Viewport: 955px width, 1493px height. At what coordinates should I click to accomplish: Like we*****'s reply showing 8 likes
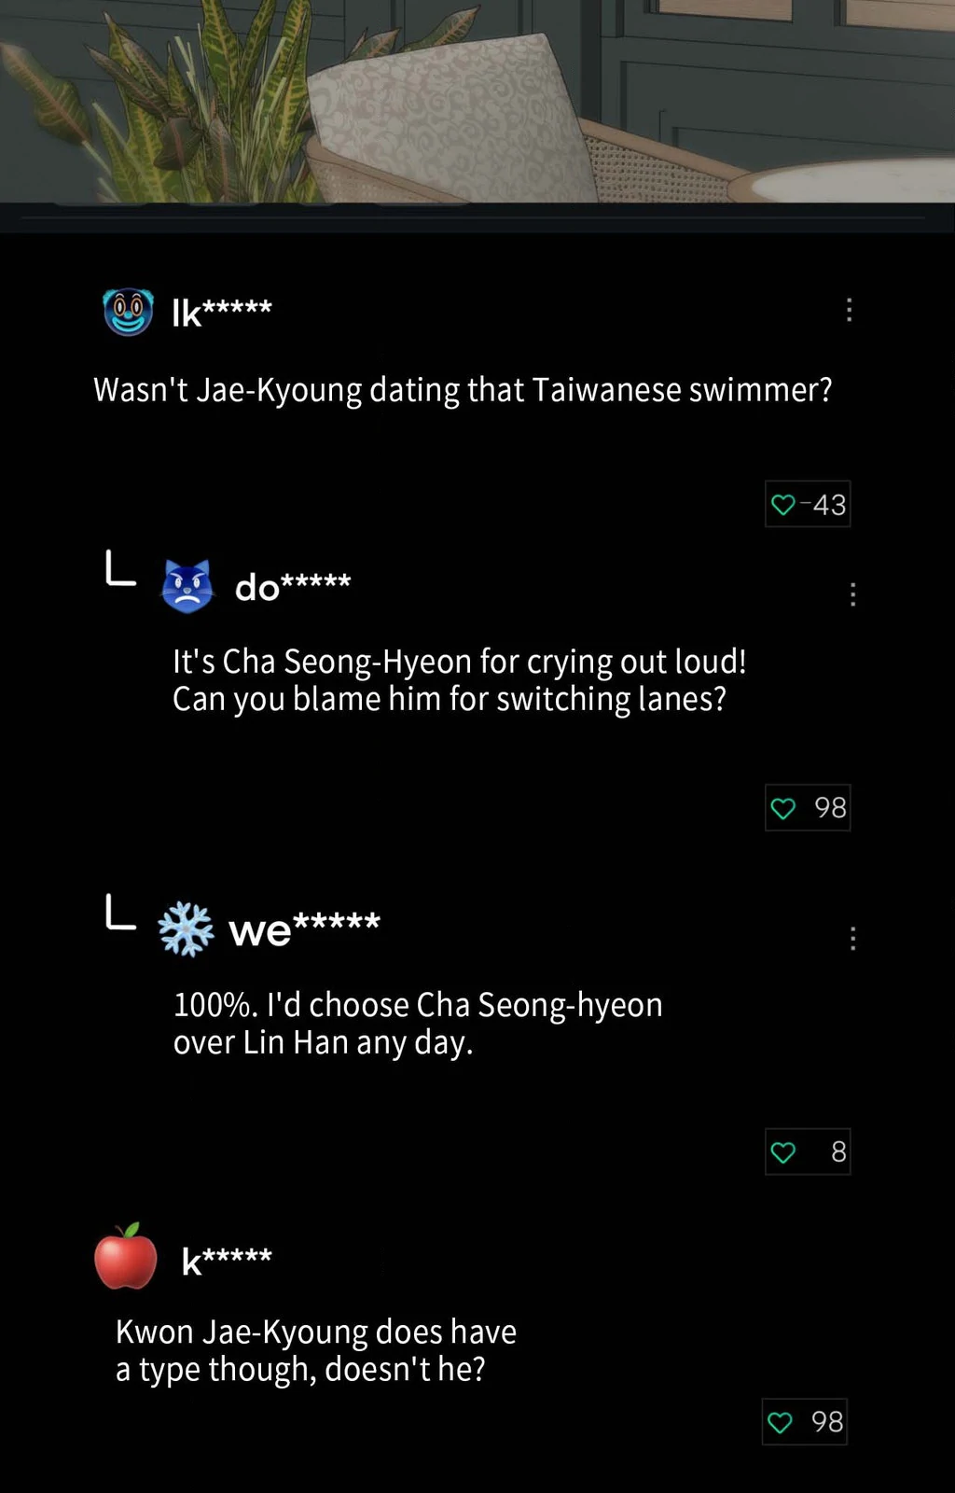click(x=807, y=1151)
